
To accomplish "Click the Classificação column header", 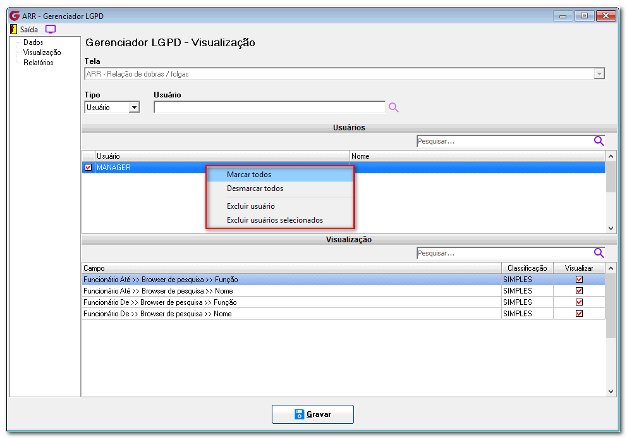I will (x=527, y=268).
